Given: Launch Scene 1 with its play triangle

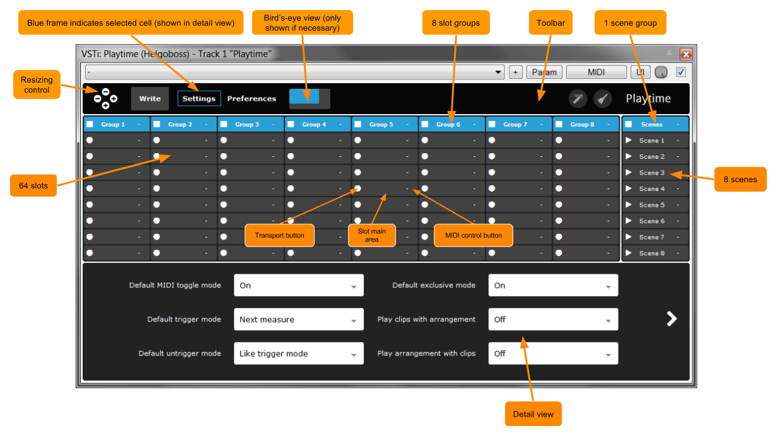Looking at the screenshot, I should coord(629,140).
